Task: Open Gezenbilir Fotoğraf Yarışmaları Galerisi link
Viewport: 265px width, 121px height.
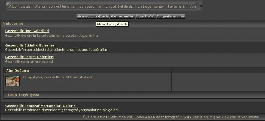Action: click(x=41, y=106)
